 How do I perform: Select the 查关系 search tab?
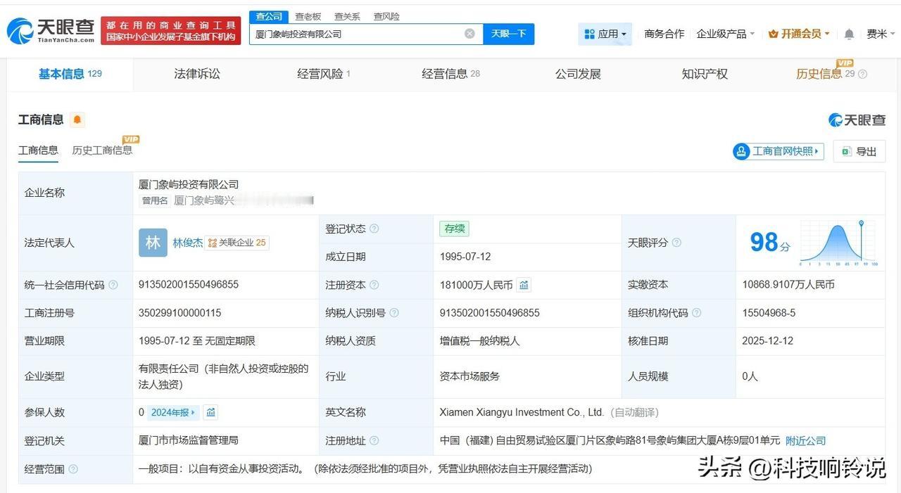pyautogui.click(x=348, y=16)
